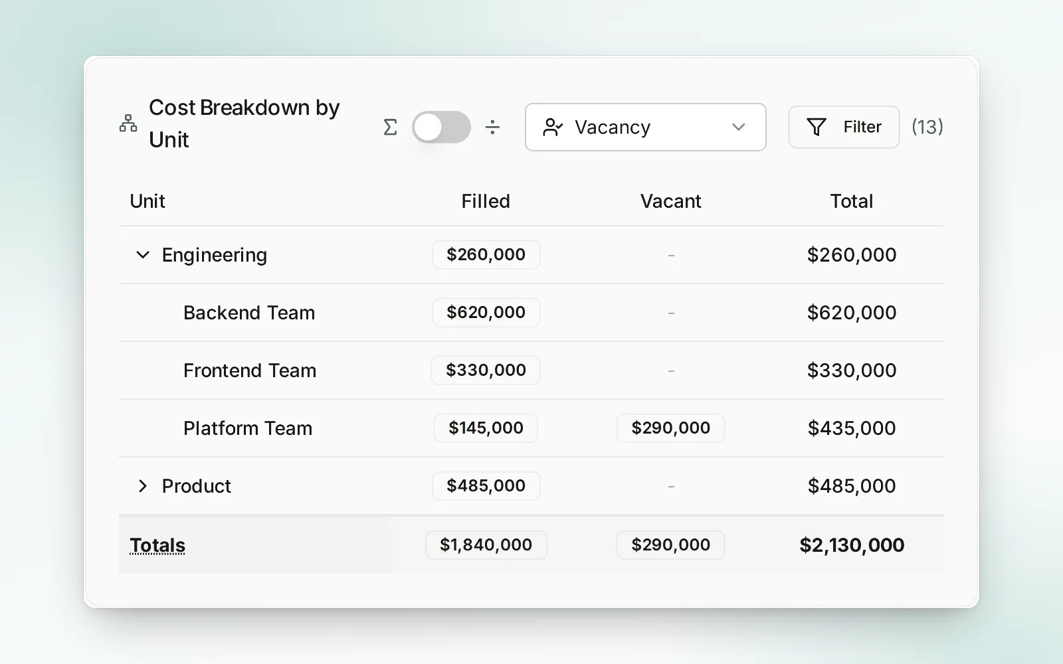The height and width of the screenshot is (664, 1063).
Task: Click the person icon in Vacancy dropdown
Action: [553, 127]
